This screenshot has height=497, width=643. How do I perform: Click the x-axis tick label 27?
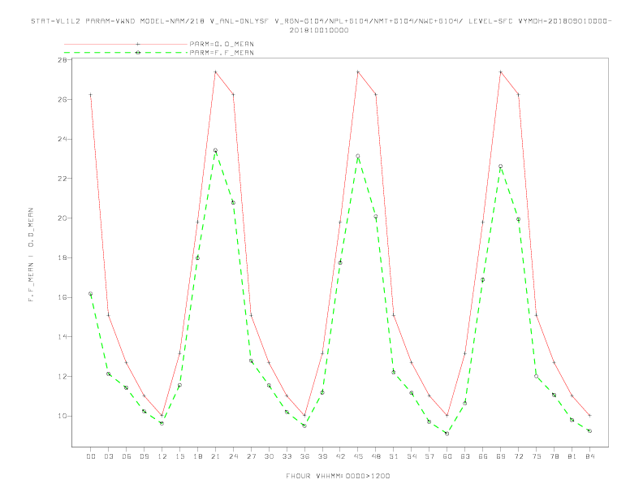(251, 456)
